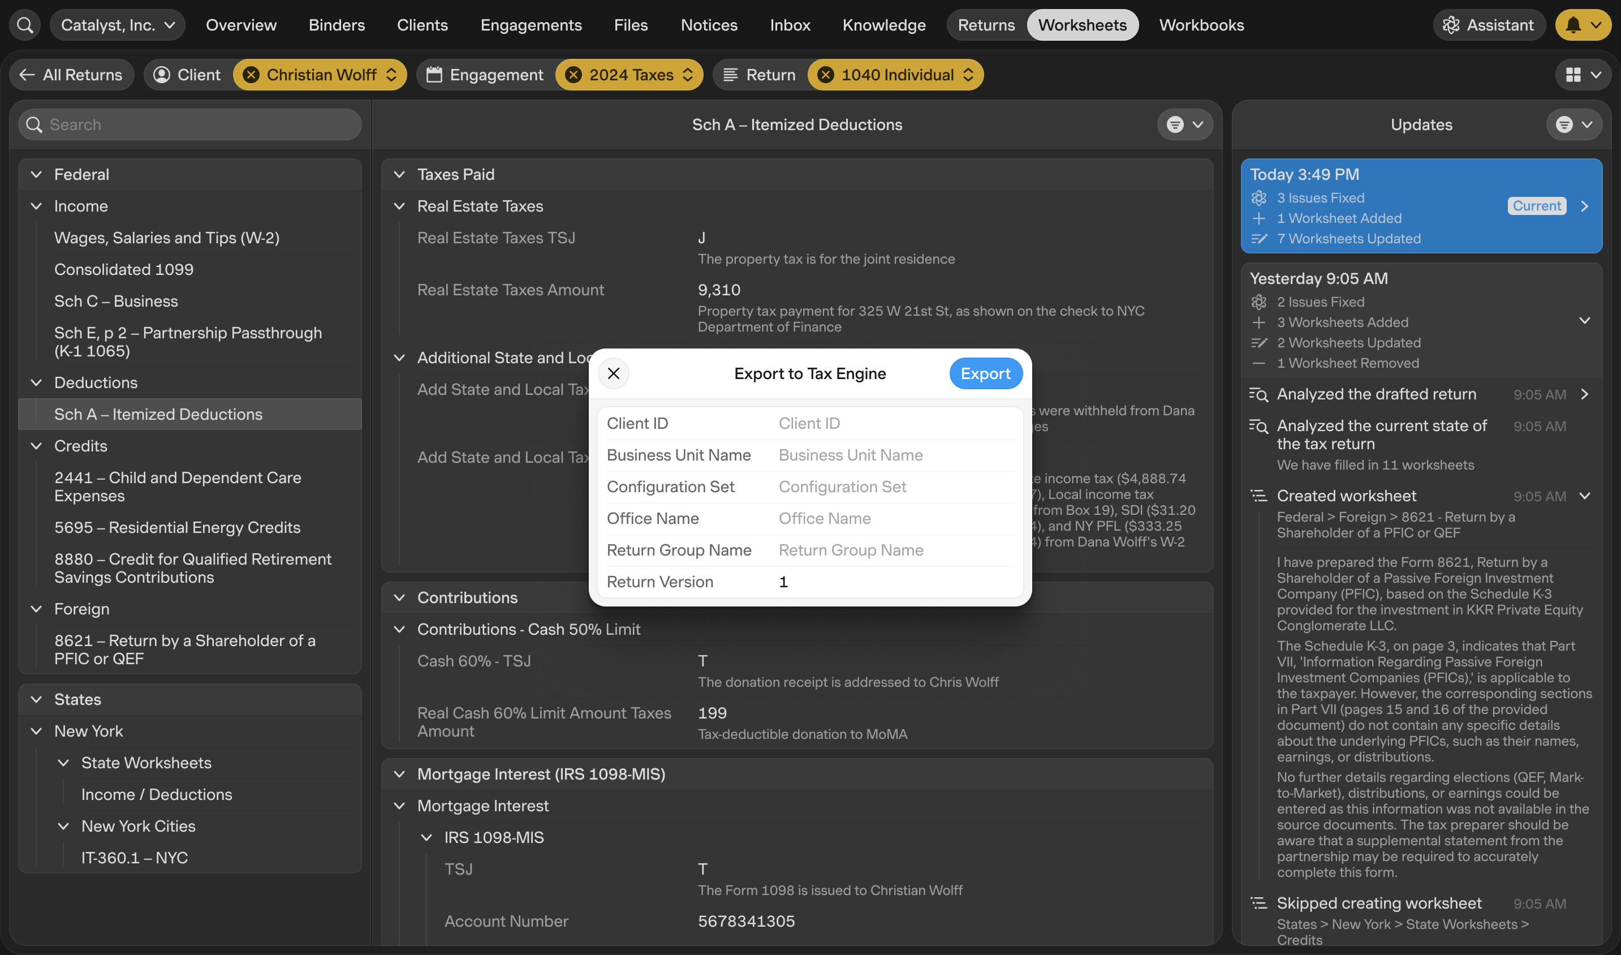Open the Catalyst, Inc. organization dropdown

tap(117, 25)
